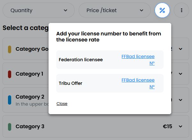Click FFBad licensee link for Tribu Offer
Viewport: 192px width, 140px height.
pos(138,83)
